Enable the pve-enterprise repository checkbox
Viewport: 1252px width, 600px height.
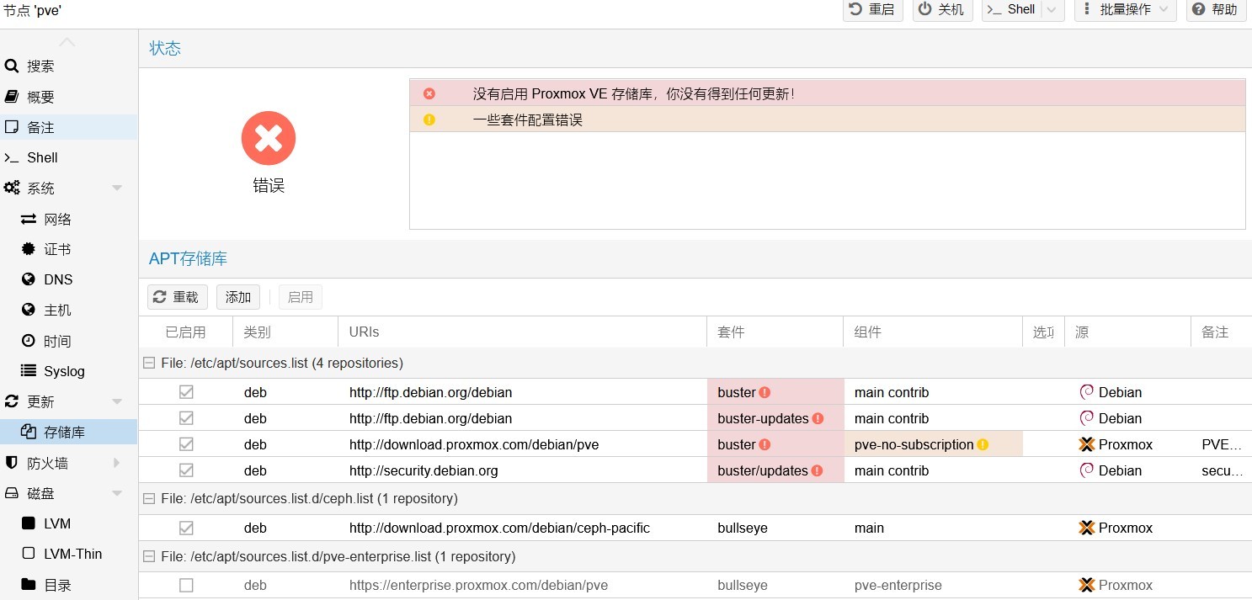point(186,585)
